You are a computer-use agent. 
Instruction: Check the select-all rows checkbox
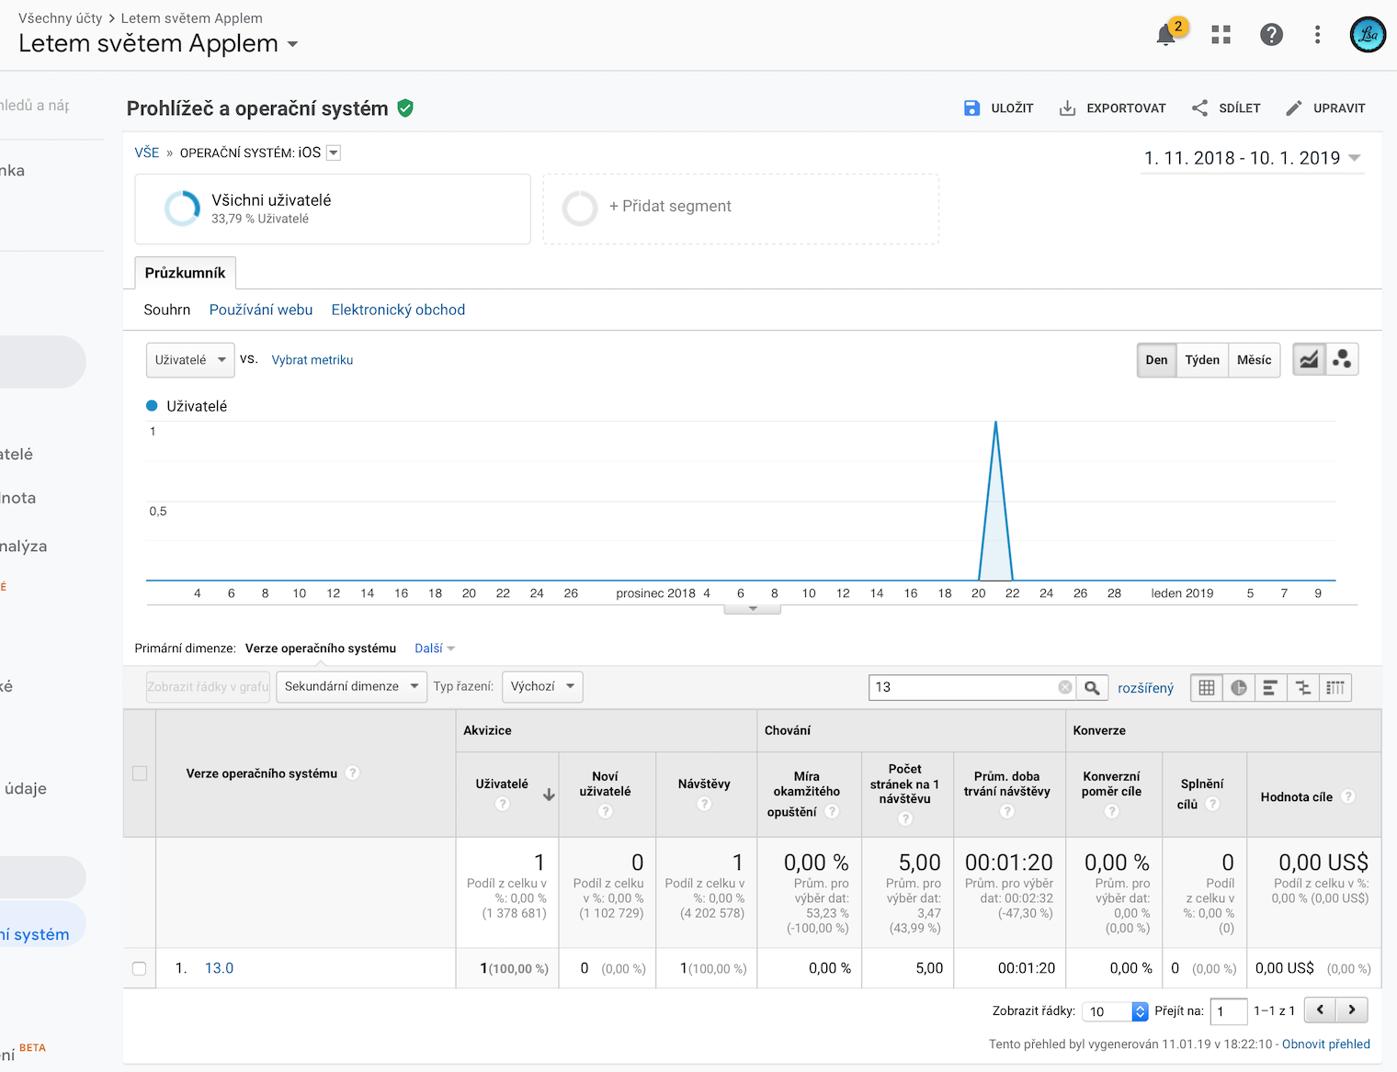[x=140, y=773]
